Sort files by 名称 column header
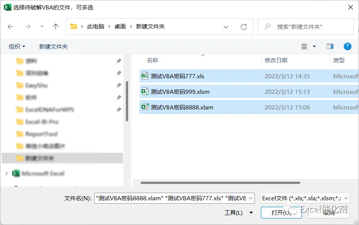359x225 pixels. (153, 60)
